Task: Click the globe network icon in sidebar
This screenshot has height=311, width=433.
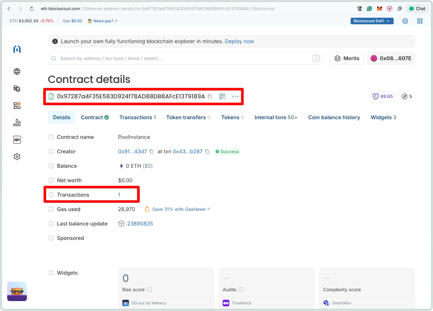Action: (17, 71)
